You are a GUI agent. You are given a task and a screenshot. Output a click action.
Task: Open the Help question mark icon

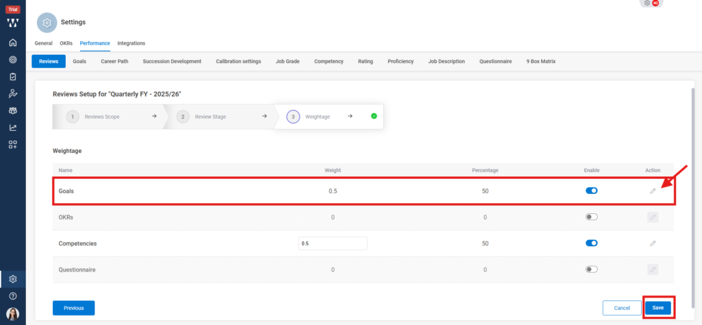coord(12,296)
